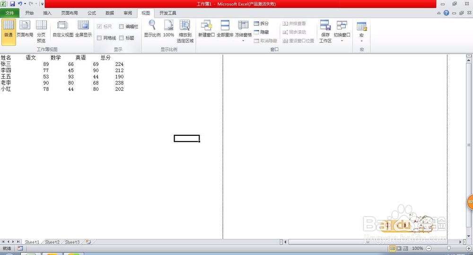
Task: Click 缩放到选定区域 (Zoom to Selection)
Action: tap(185, 32)
